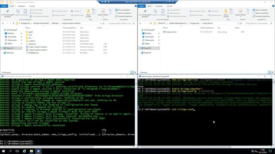The image size is (275, 154).
Task: Expand address bar history in right Explorer
Action: coord(238,24)
